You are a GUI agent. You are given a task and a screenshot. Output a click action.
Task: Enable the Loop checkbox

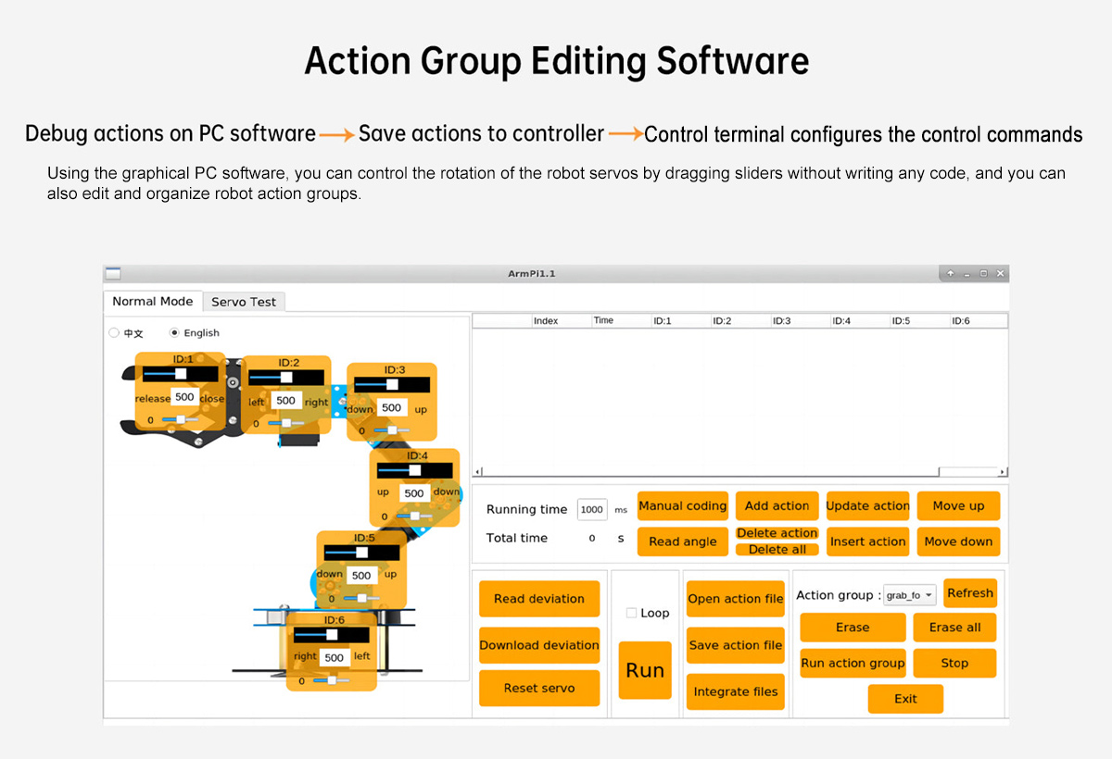(x=631, y=613)
